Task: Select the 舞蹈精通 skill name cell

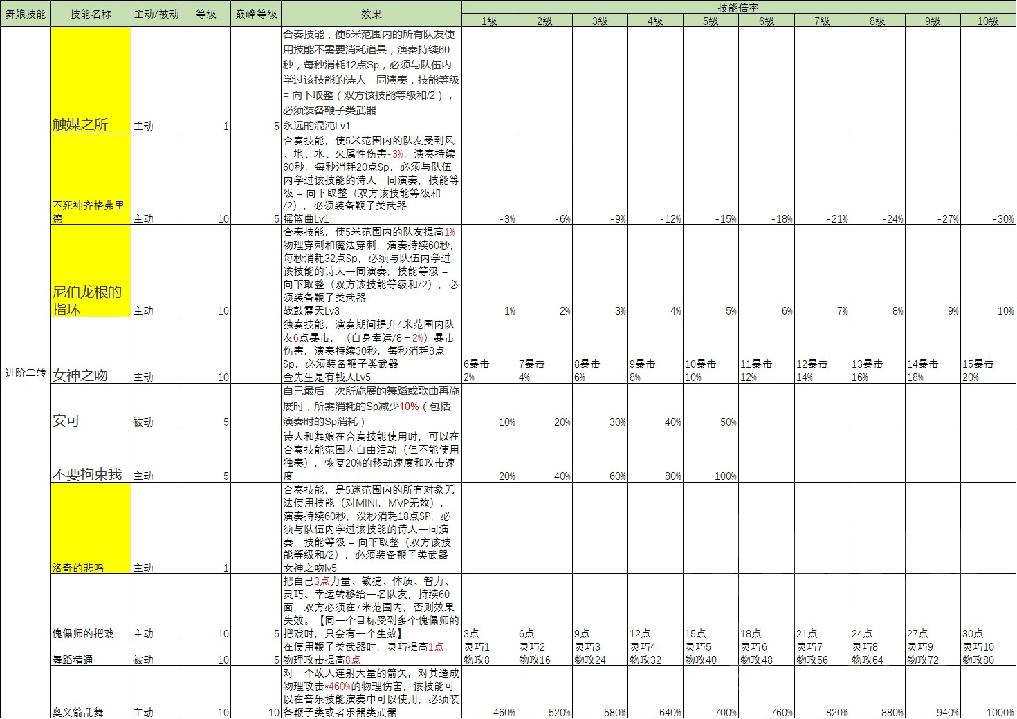Action: coord(91,653)
